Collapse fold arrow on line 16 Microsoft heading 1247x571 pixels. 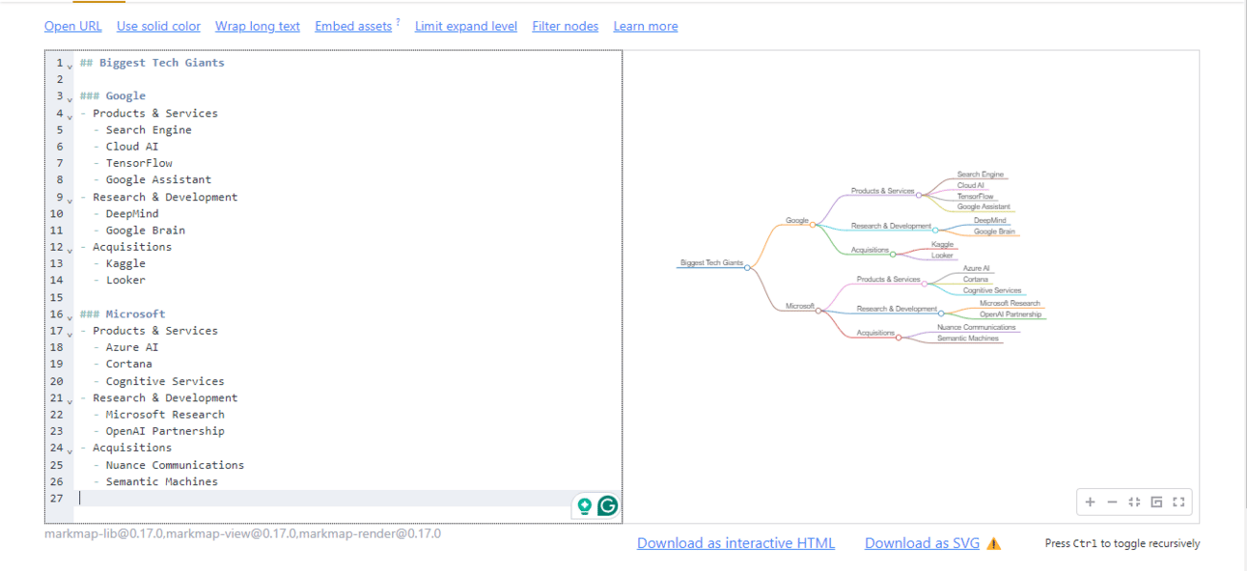click(x=70, y=316)
